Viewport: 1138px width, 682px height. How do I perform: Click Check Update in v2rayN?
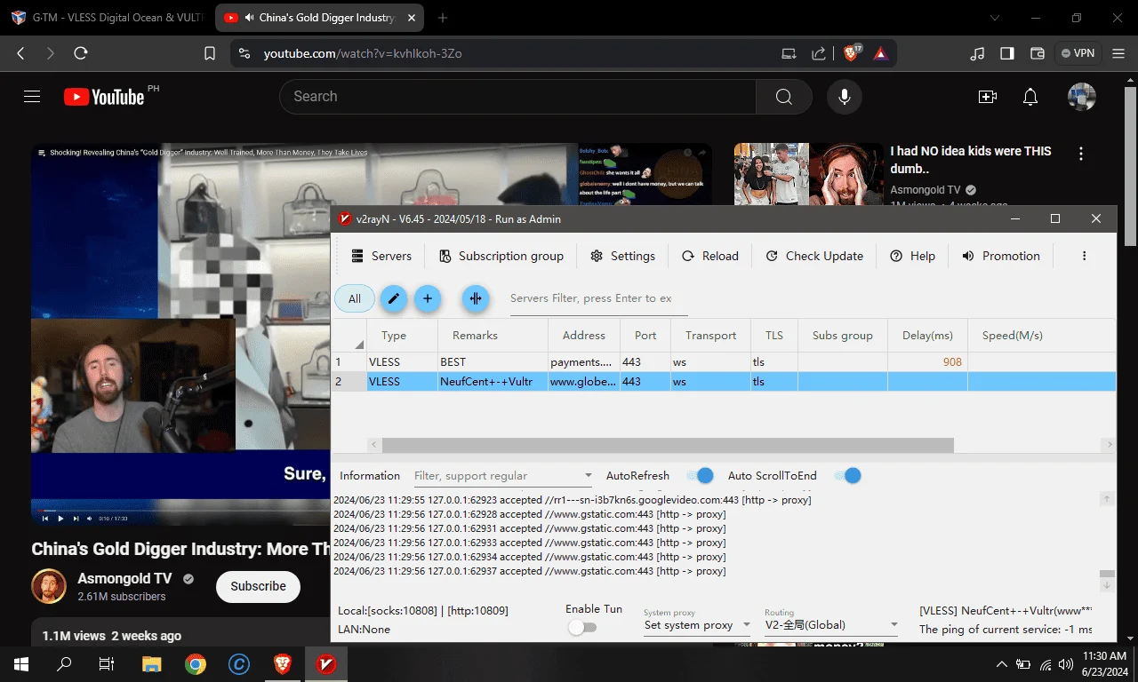tap(814, 256)
